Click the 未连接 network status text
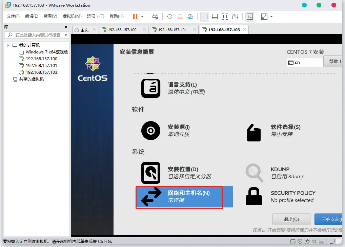Image resolution: width=345 pixels, height=247 pixels. click(176, 200)
